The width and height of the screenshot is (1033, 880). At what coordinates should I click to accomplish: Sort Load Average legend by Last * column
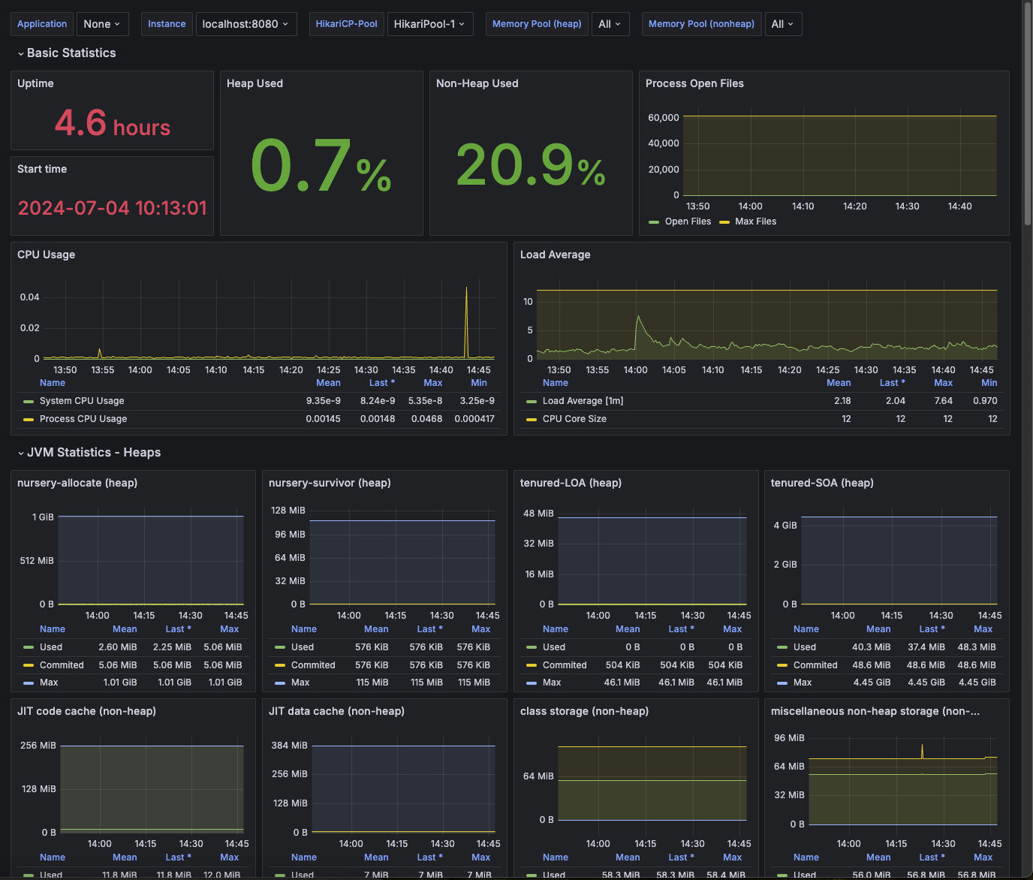[893, 383]
